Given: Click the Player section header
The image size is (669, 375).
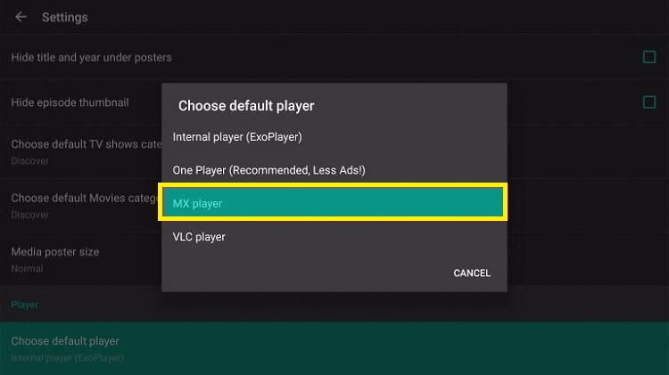Looking at the screenshot, I should pyautogui.click(x=25, y=305).
